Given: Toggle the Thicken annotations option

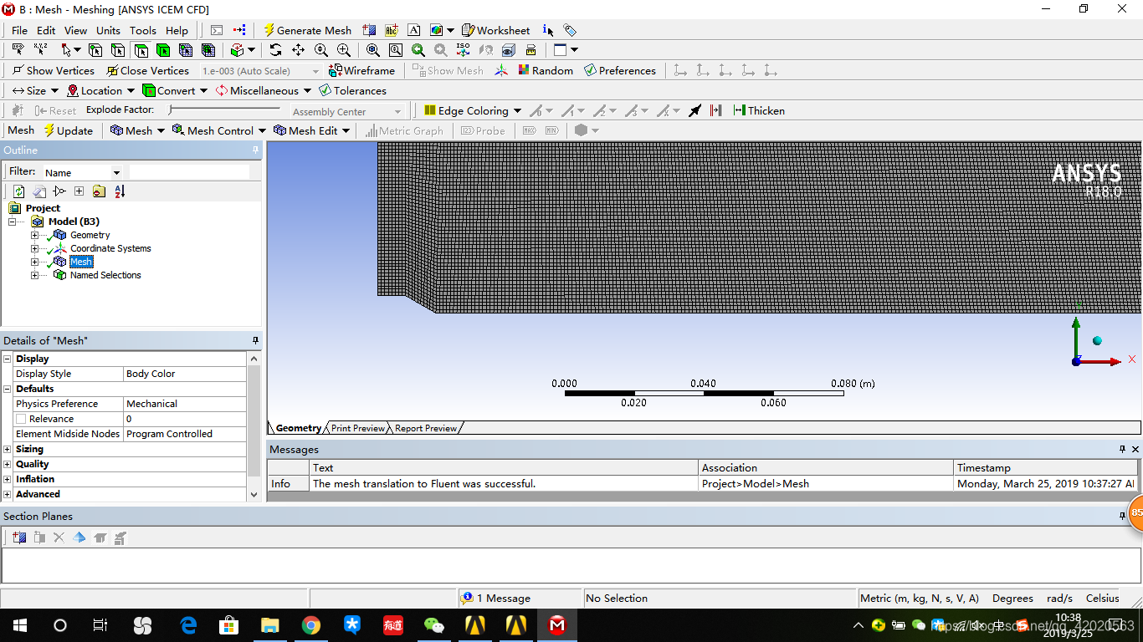Looking at the screenshot, I should 759,110.
